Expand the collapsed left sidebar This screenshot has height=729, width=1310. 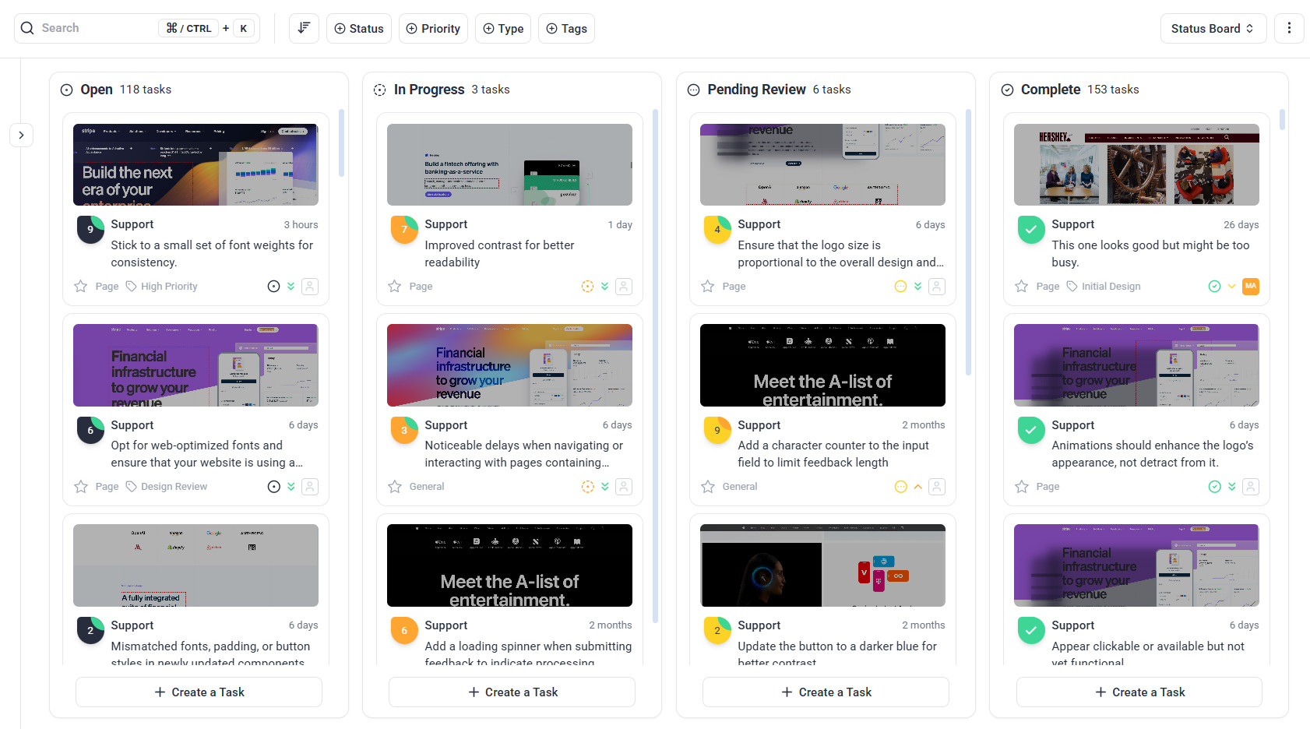21,135
